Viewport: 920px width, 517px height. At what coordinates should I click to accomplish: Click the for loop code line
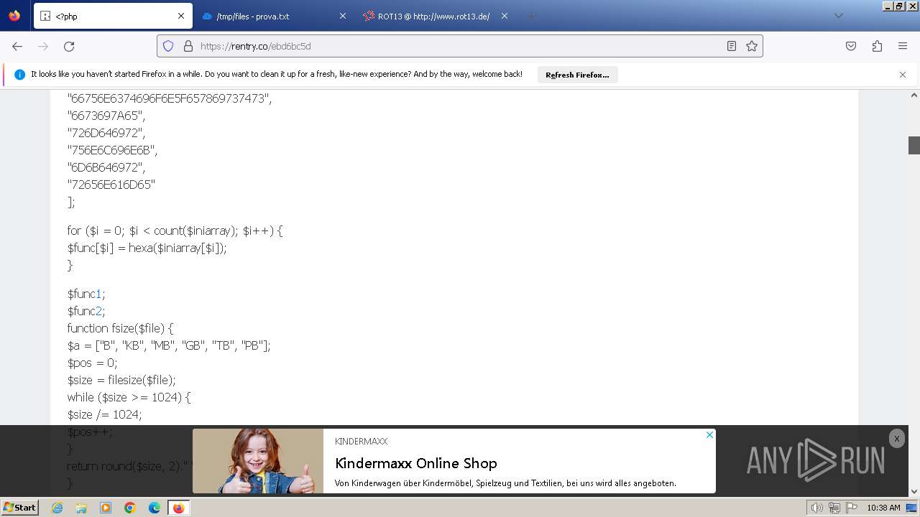(175, 230)
